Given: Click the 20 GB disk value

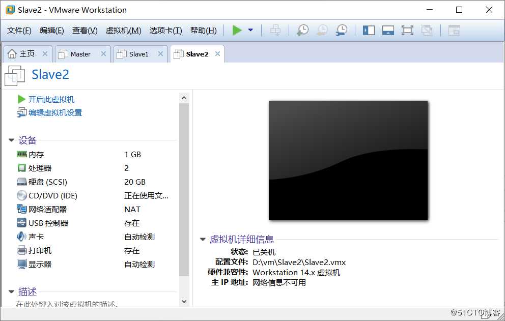Looking at the screenshot, I should tap(135, 182).
